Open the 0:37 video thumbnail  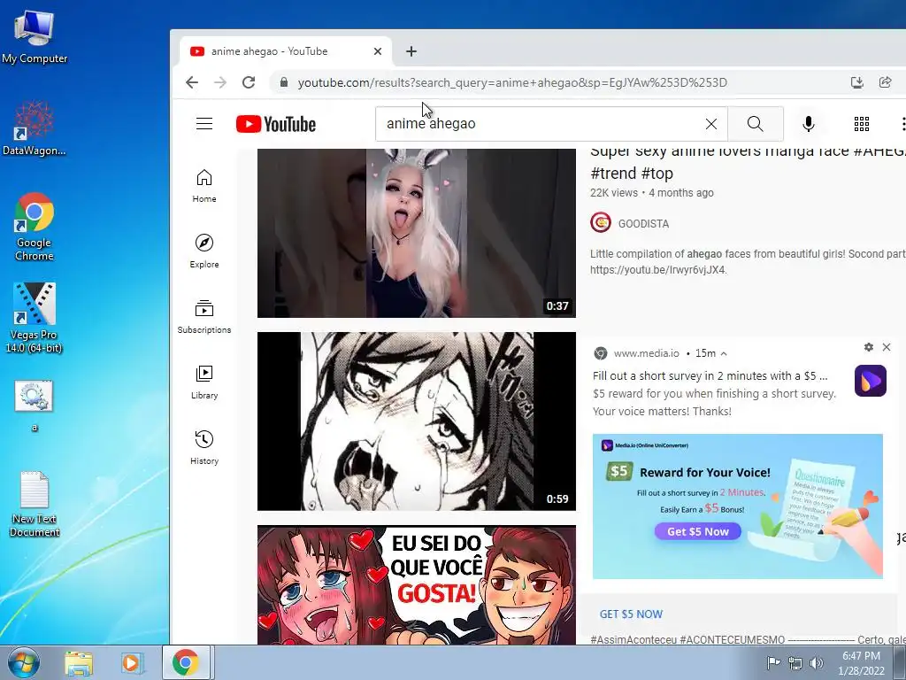click(417, 233)
